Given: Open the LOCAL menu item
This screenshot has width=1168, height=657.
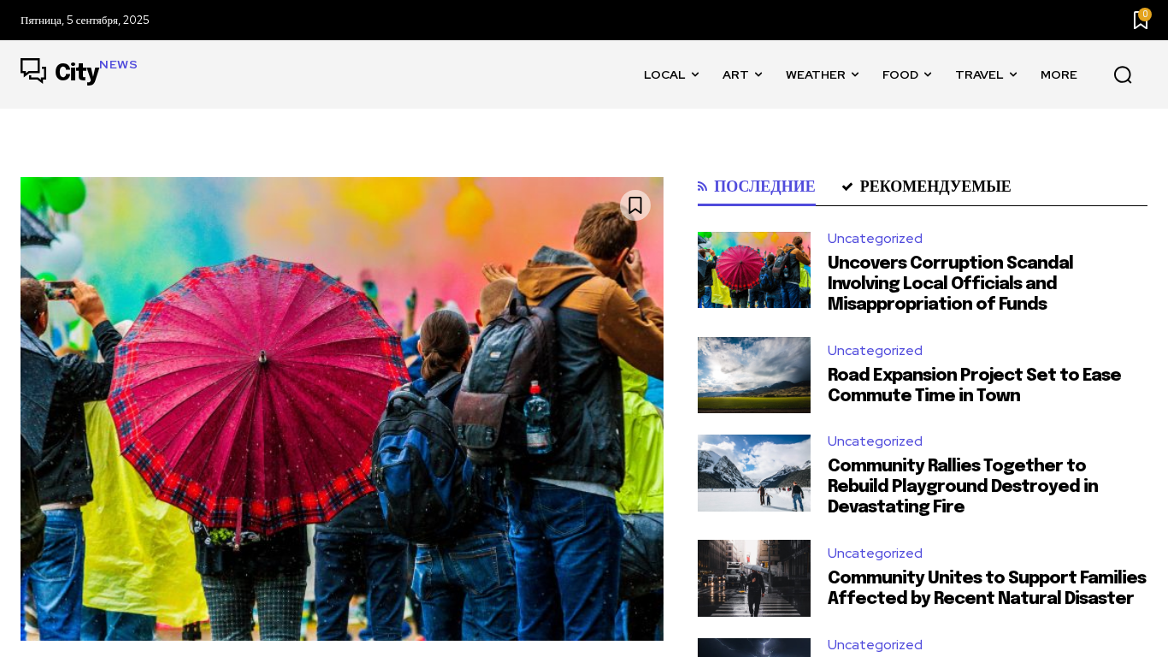Looking at the screenshot, I should [x=664, y=74].
